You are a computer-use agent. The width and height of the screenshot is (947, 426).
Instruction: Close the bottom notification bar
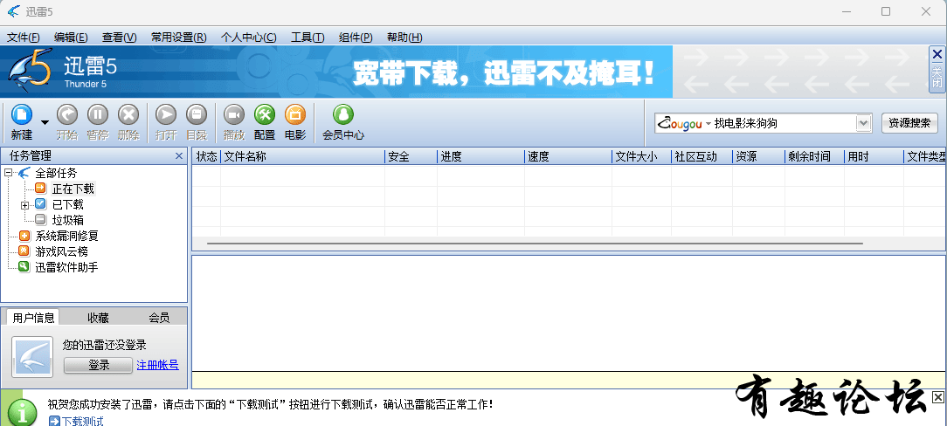pos(937,397)
